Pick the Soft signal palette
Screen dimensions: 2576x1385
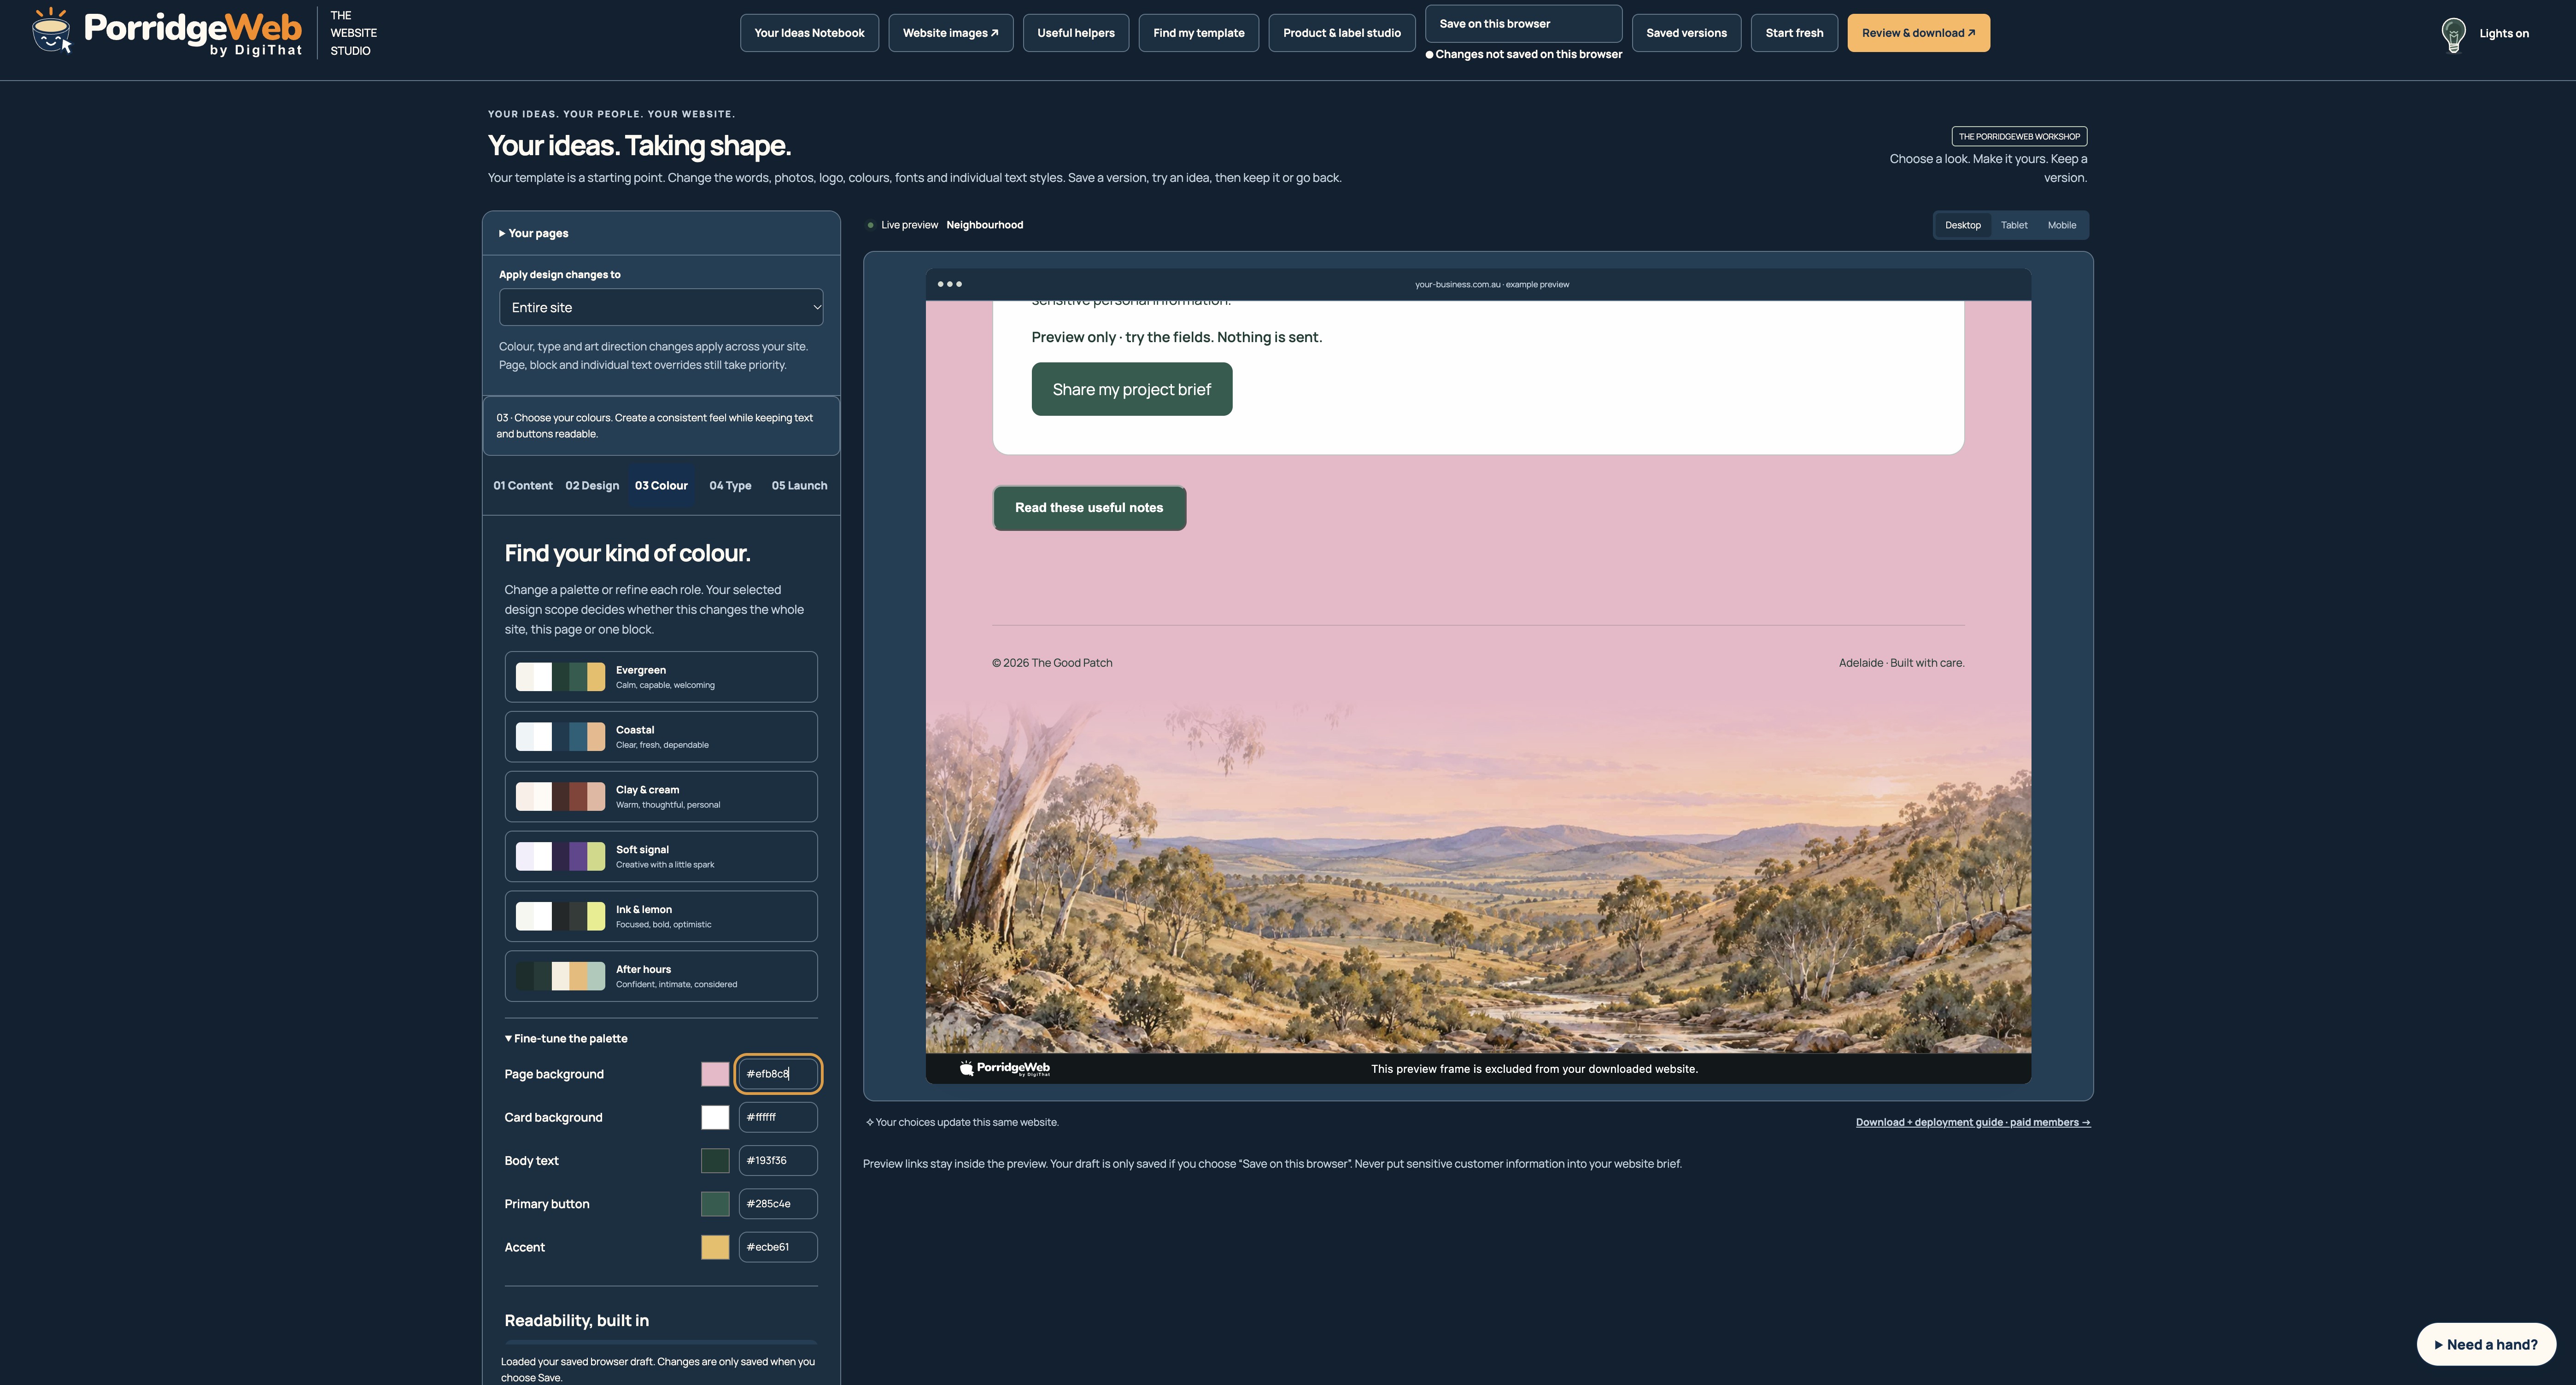pyautogui.click(x=661, y=856)
